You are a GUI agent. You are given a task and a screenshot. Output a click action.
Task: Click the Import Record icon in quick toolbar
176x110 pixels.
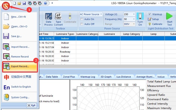point(30,3)
